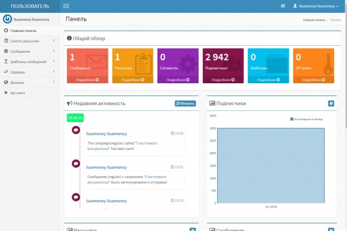Click the list icon beside Список рассылок
The height and width of the screenshot is (231, 347).
6,41
